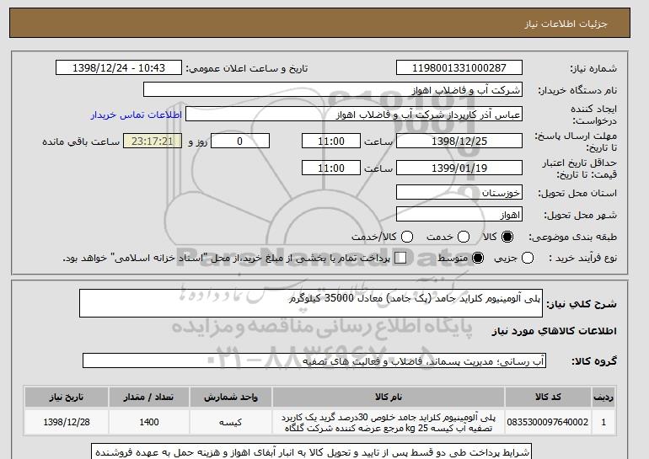The image size is (649, 459).
Task: Click the need date cell 1398/12/28
Action: (67, 422)
